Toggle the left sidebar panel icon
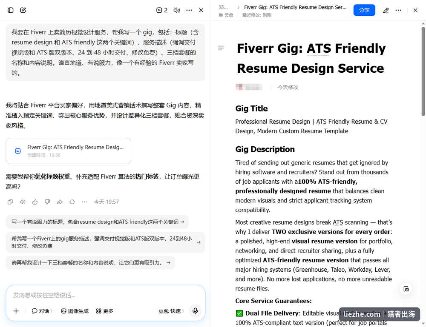The height and width of the screenshot is (327, 426). 11,10
